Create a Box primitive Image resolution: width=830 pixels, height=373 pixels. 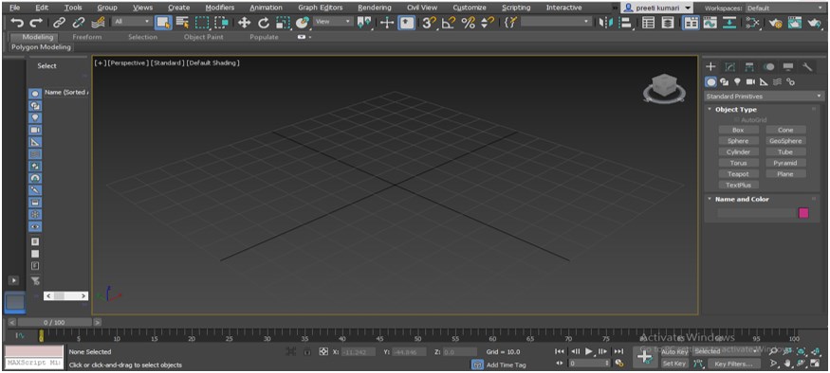[x=738, y=130]
